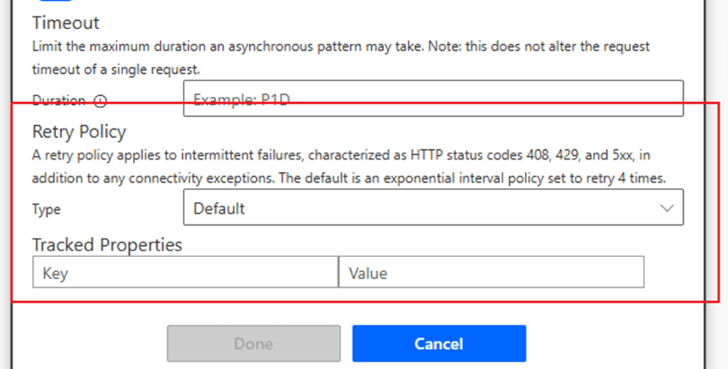Click the Duration input field

pyautogui.click(x=432, y=98)
